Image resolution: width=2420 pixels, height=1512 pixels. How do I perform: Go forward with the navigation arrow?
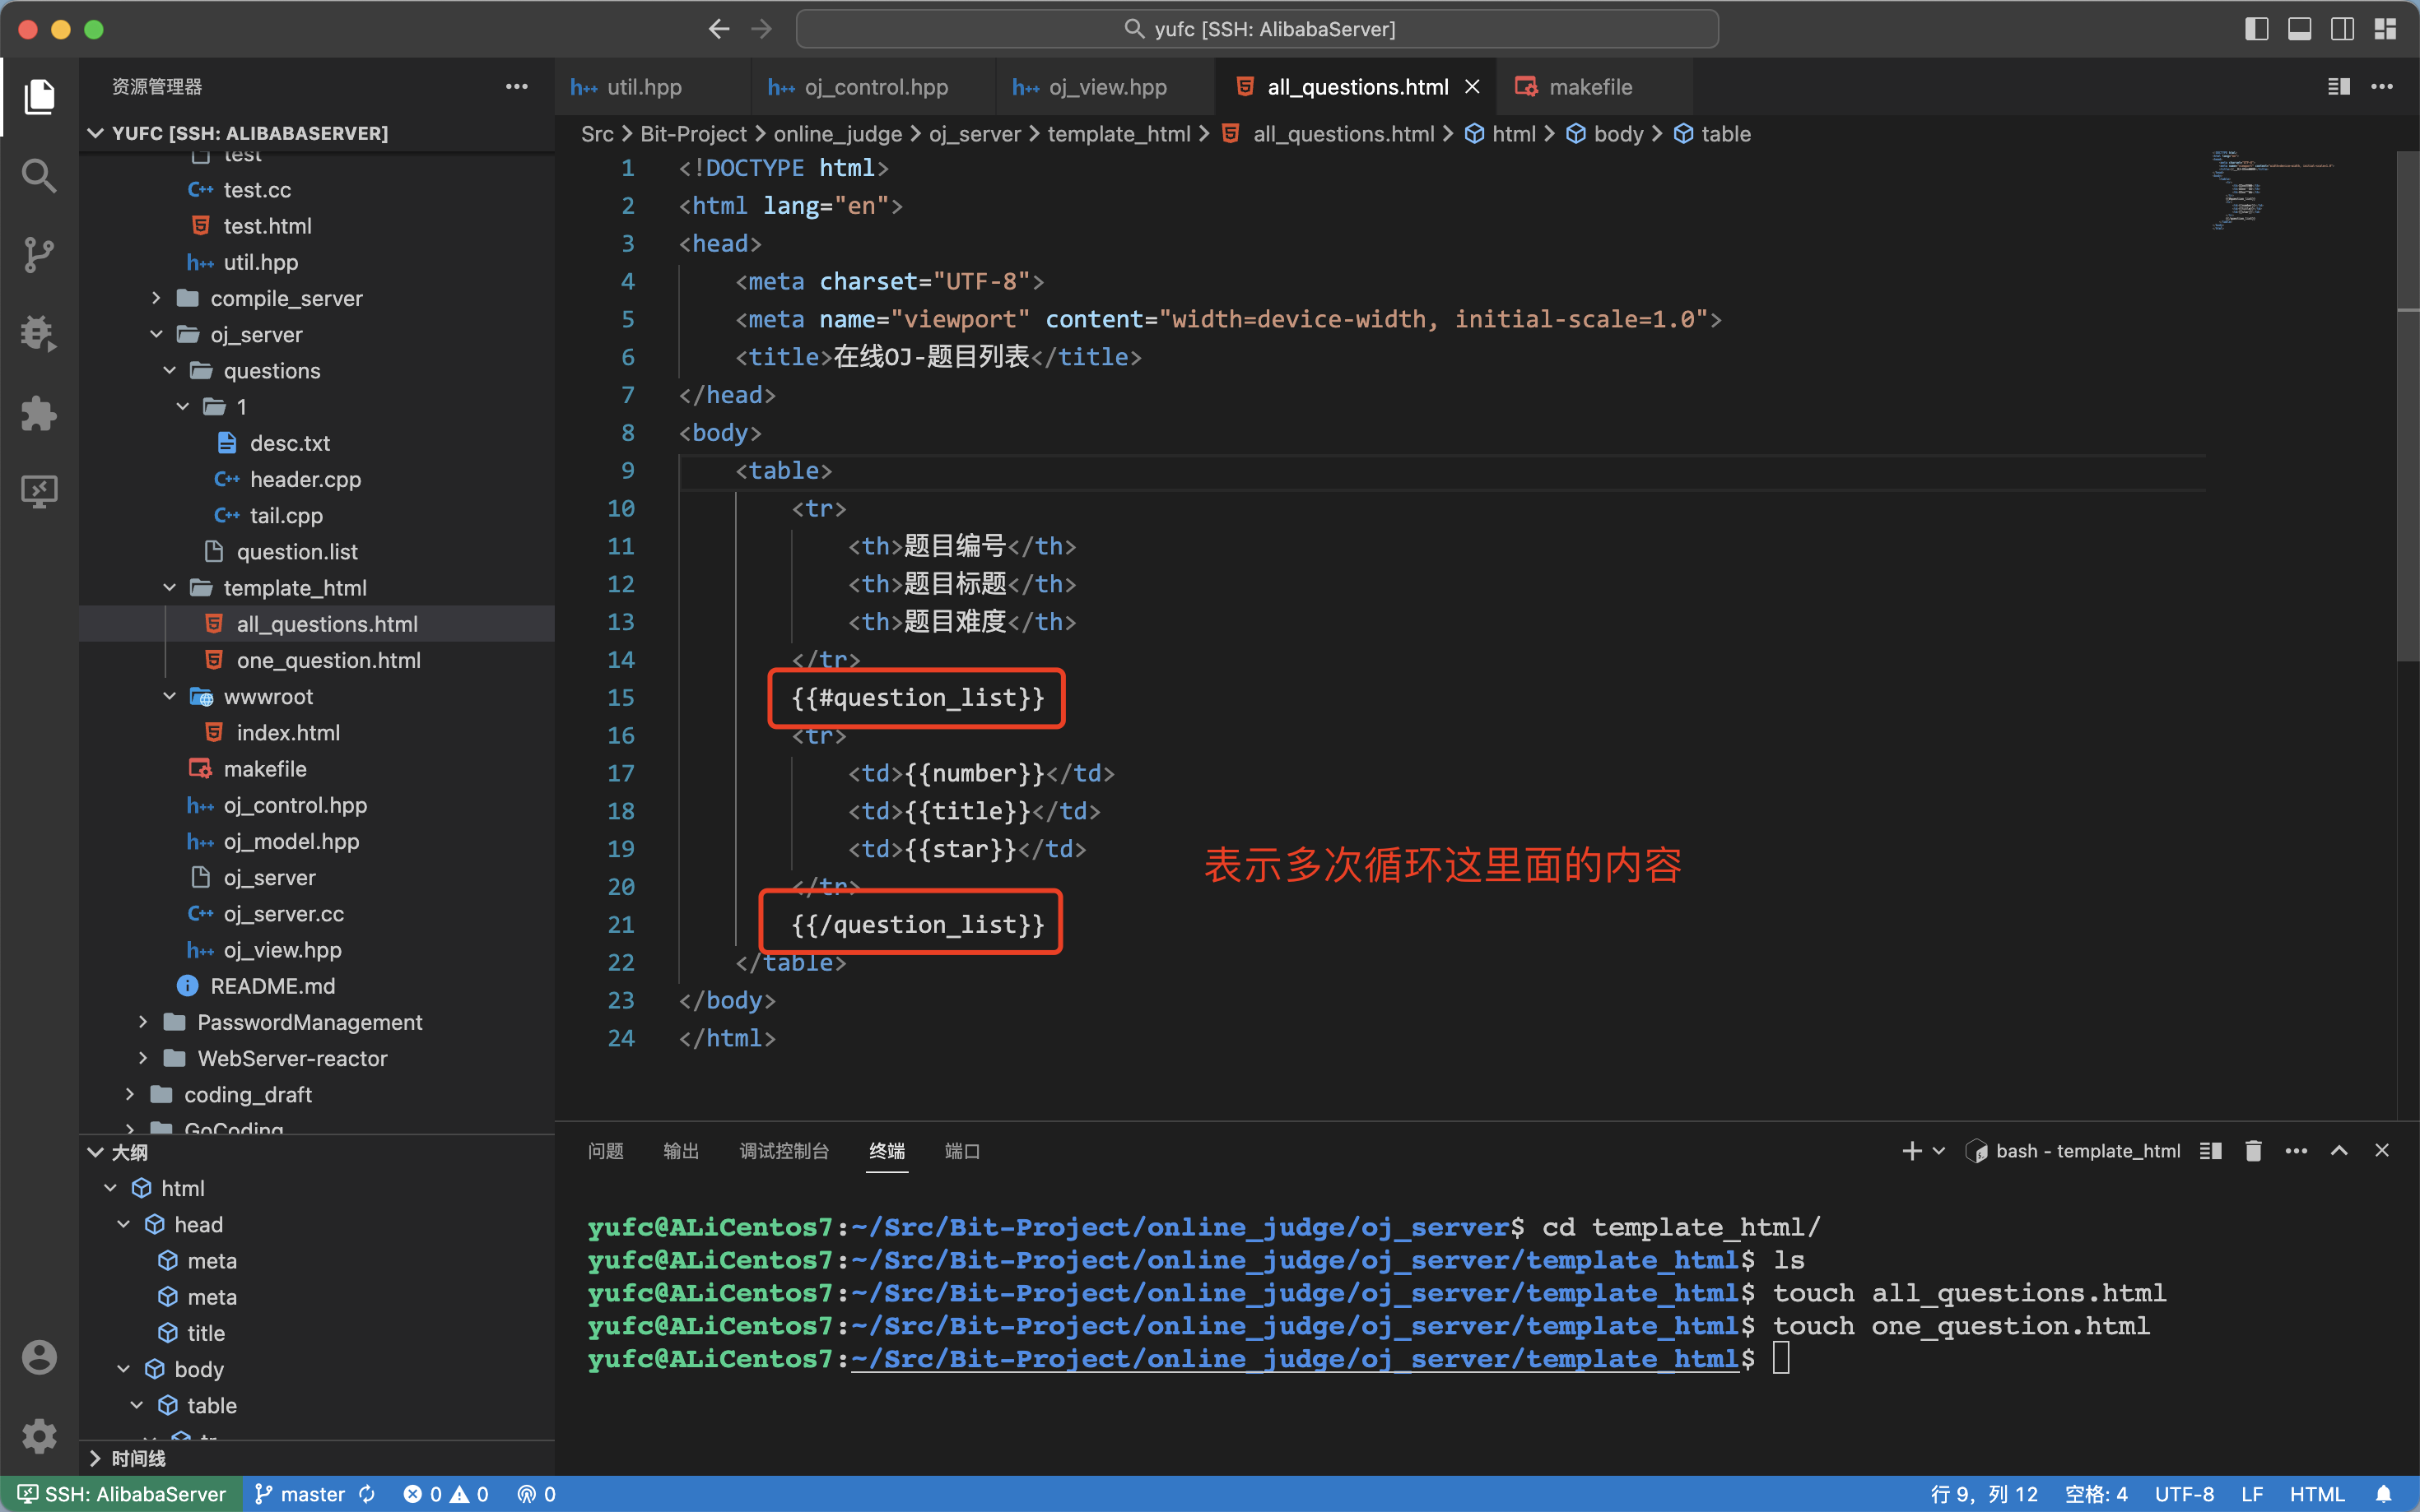(762, 29)
